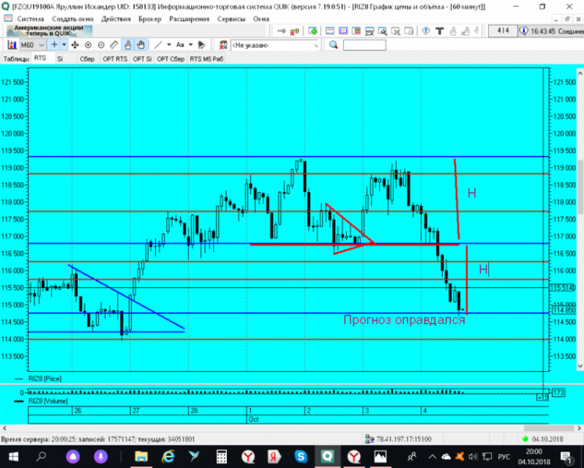
Task: Switch to the OPT RTS tab
Action: pyautogui.click(x=115, y=58)
